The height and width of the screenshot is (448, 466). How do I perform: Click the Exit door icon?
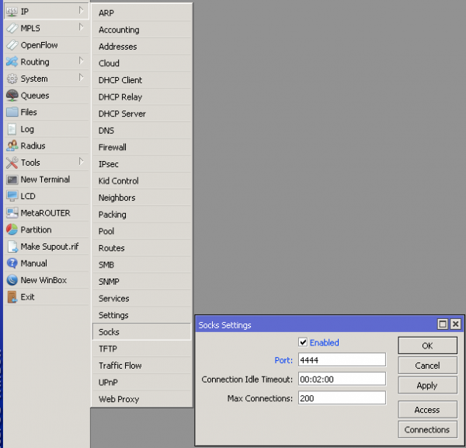(12, 297)
